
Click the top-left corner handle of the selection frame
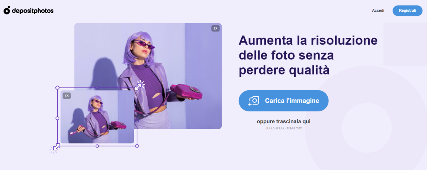(x=57, y=87)
